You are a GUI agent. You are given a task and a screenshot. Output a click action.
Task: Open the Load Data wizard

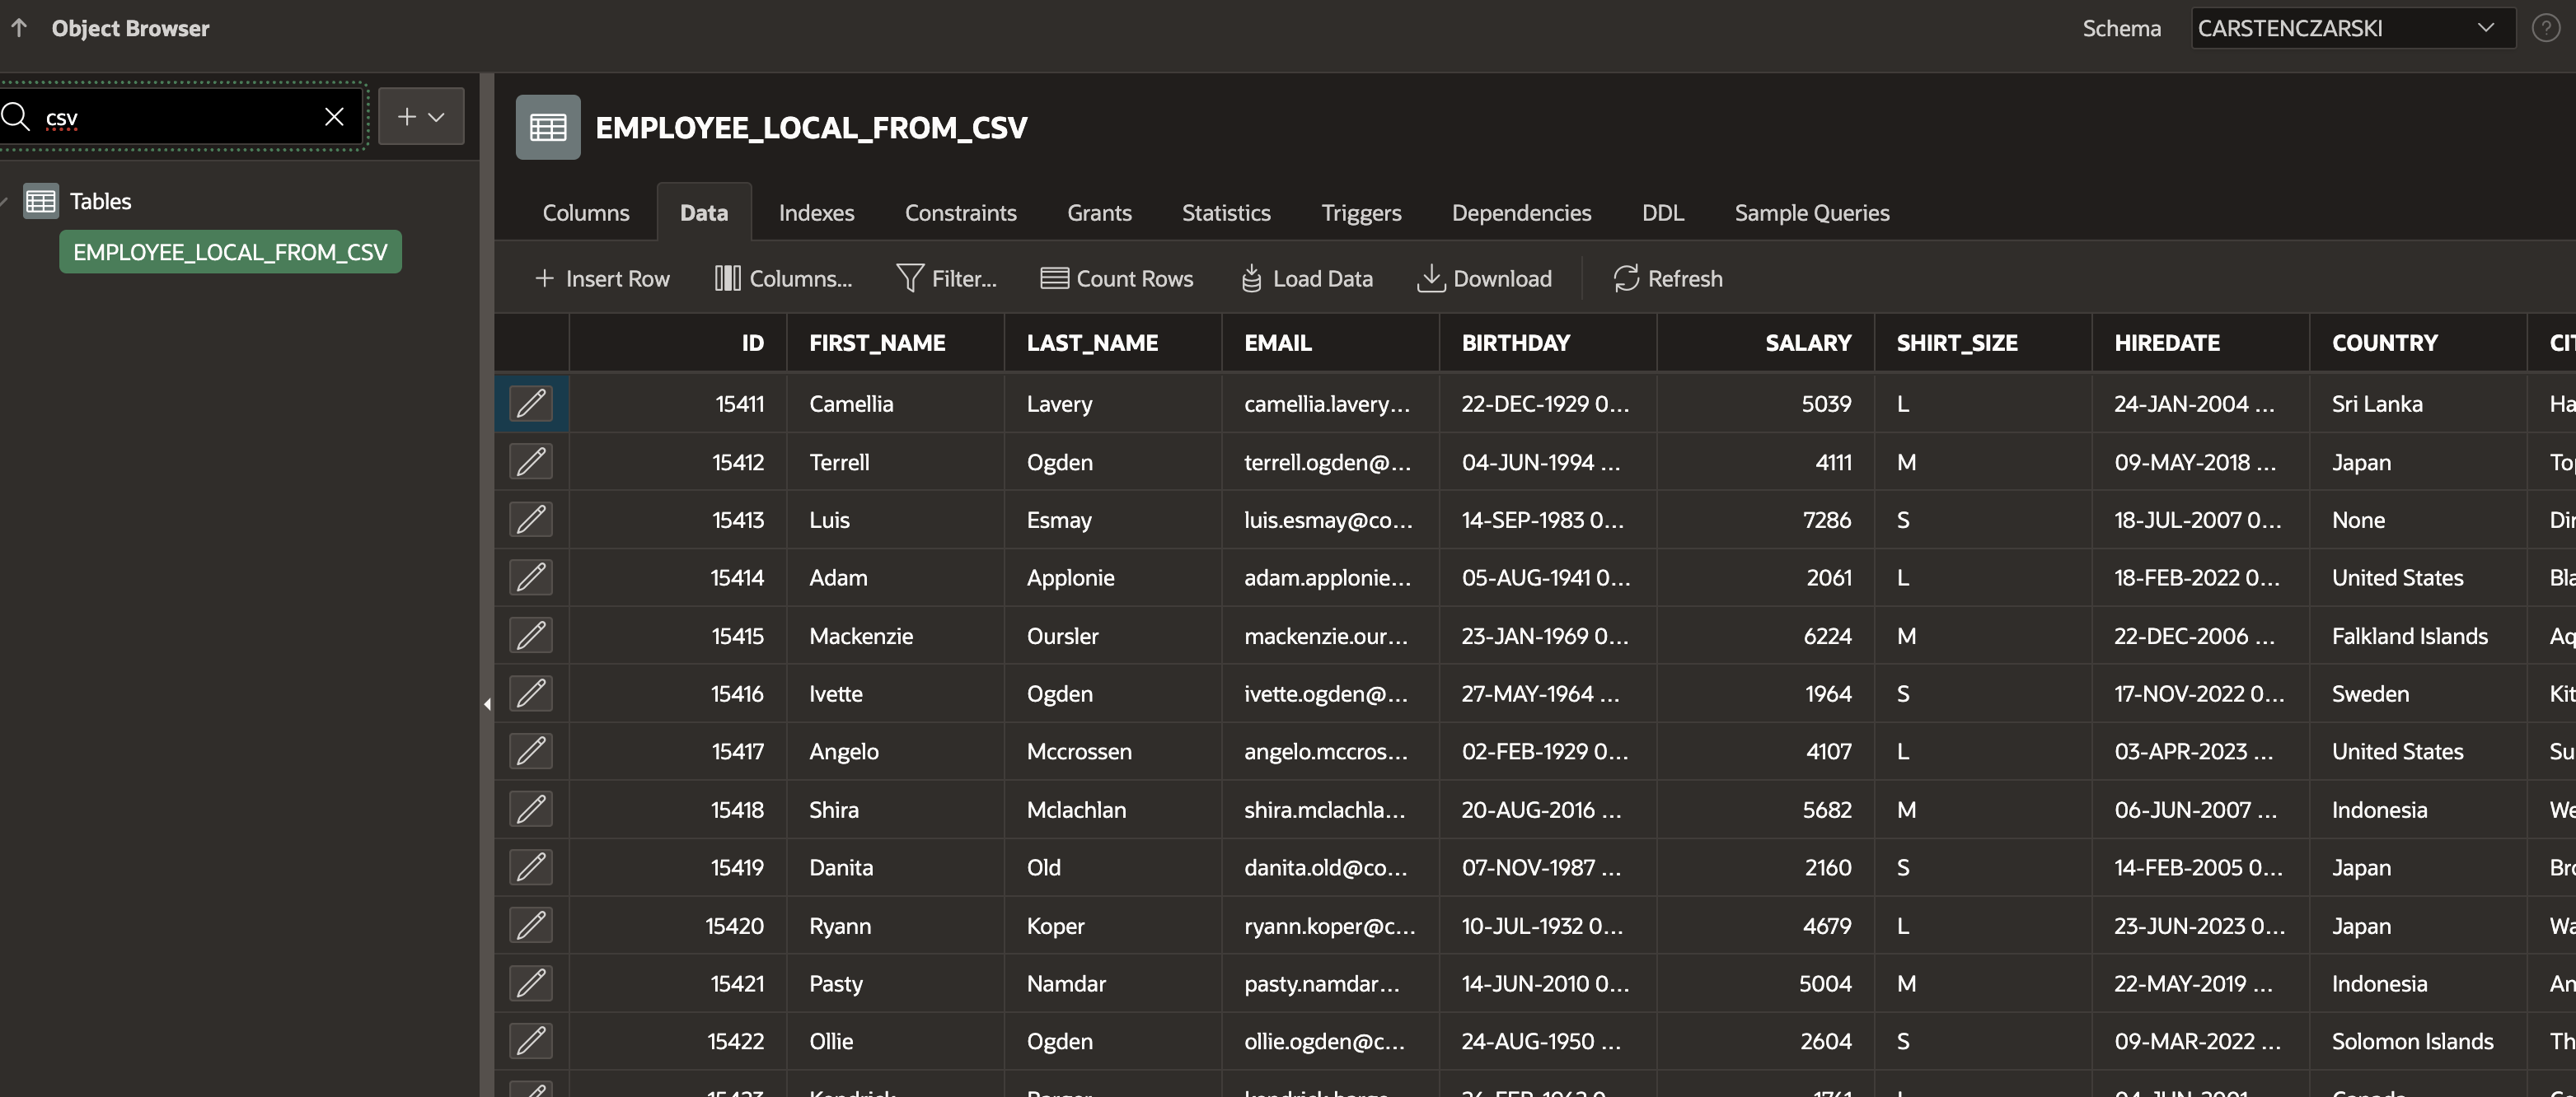pyautogui.click(x=1307, y=278)
